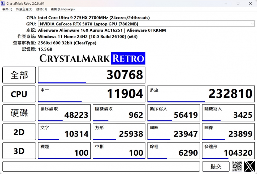The width and height of the screenshot is (257, 174).
Task: Click the total score 30768 box
Action: [x=92, y=75]
